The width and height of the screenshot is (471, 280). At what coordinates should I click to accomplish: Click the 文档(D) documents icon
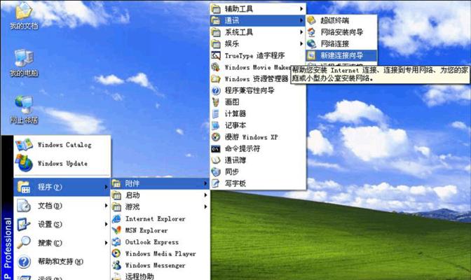(23, 206)
